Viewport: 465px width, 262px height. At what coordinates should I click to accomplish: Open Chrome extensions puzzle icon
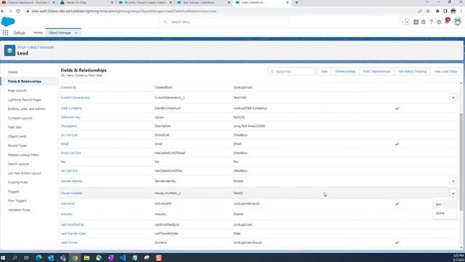tap(437, 11)
